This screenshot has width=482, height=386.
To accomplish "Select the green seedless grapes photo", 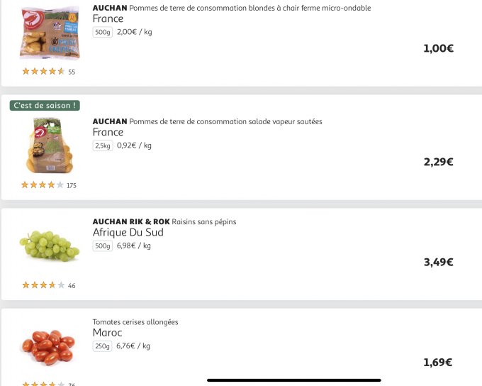I will 50,246.
